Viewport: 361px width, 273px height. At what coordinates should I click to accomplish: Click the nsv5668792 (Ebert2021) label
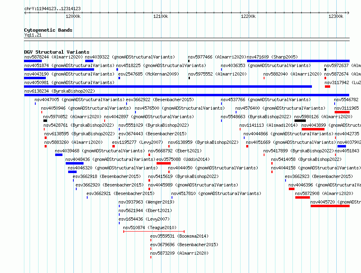point(175,151)
